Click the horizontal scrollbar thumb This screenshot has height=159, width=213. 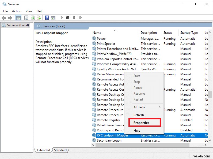click(143, 145)
